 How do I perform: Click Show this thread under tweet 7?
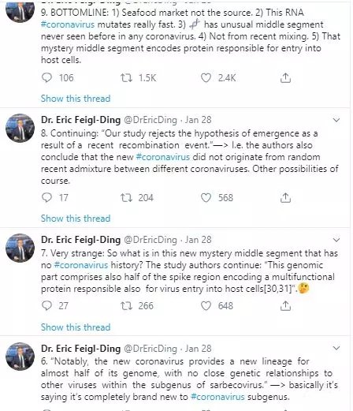coord(76,327)
